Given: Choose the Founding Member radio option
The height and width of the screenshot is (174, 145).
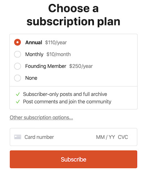Looking at the screenshot, I should click(17, 66).
